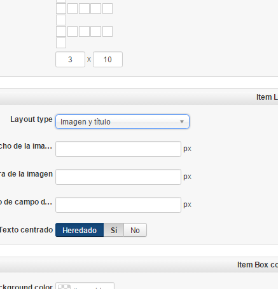The image size is (278, 289).
Task: Select single grid cell between the five-cell rows
Action: pyautogui.click(x=61, y=20)
